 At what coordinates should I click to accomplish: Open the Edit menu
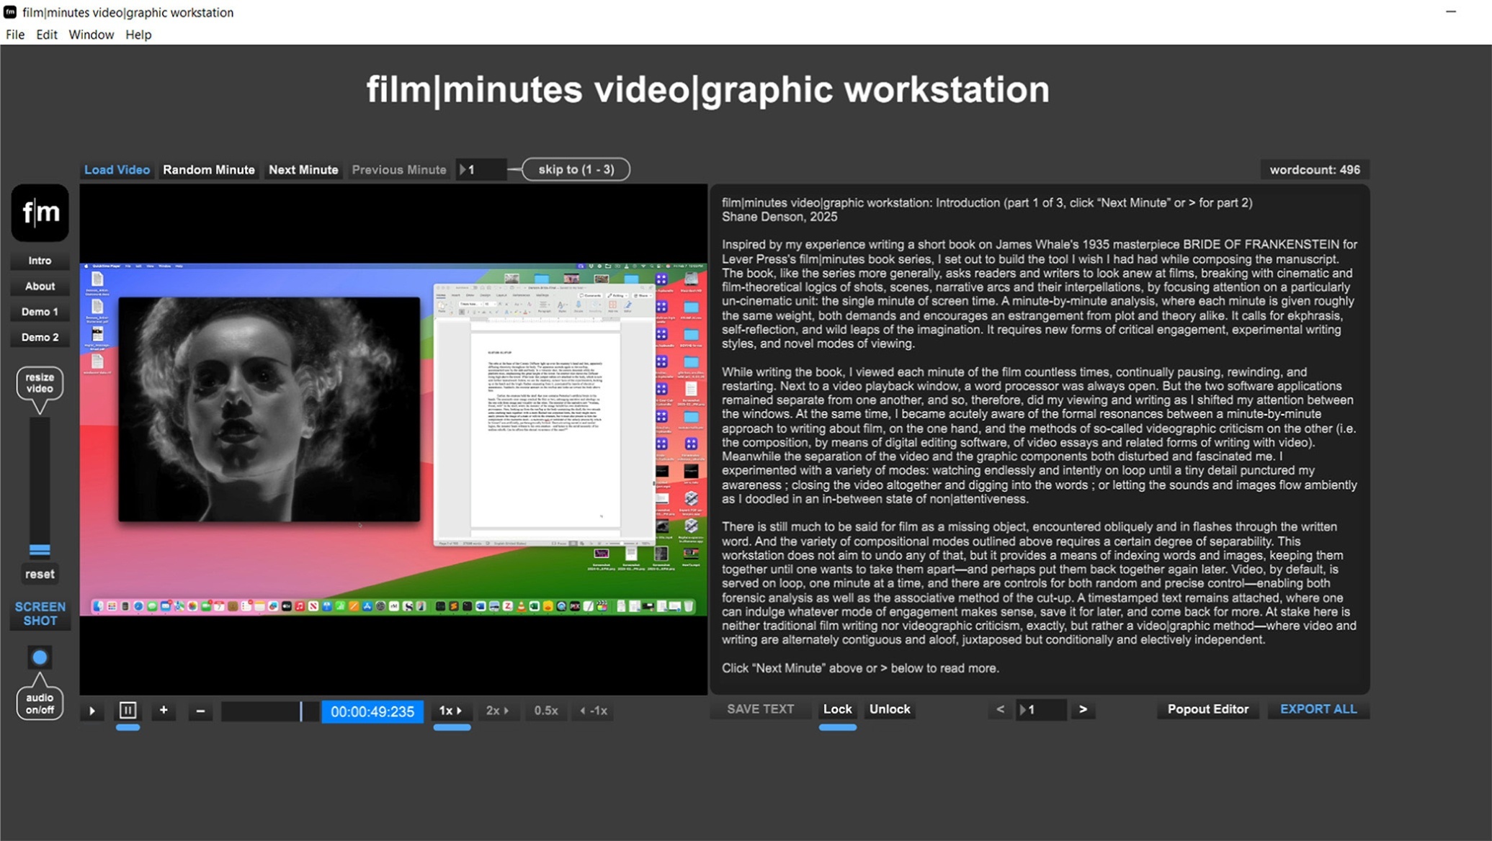pyautogui.click(x=47, y=35)
